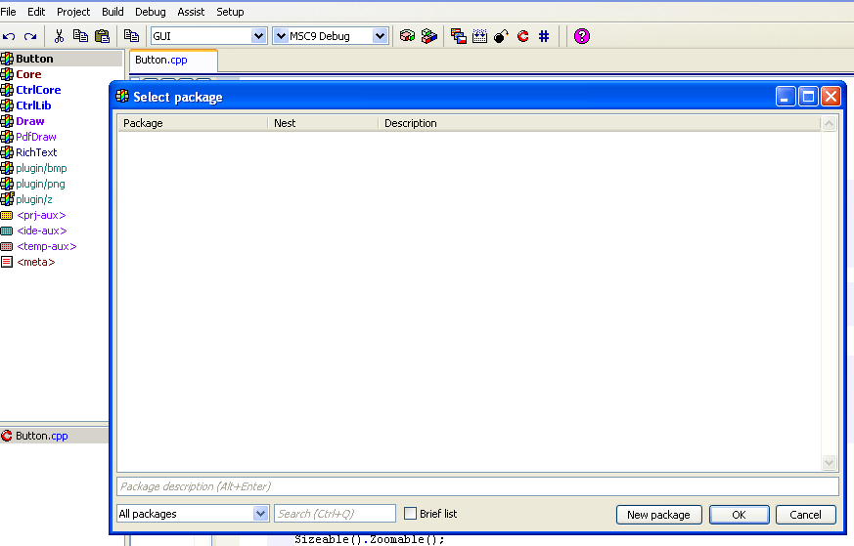Click the Redo arrow icon

pyautogui.click(x=30, y=36)
